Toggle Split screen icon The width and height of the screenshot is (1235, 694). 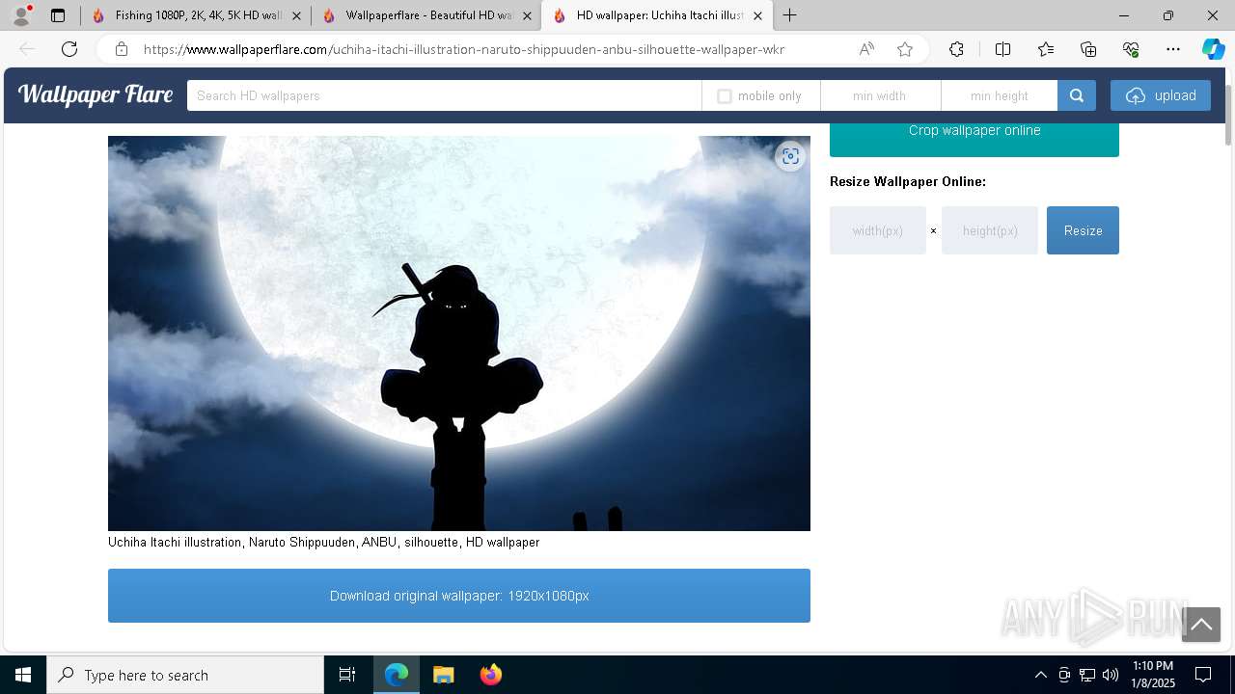[1002, 49]
